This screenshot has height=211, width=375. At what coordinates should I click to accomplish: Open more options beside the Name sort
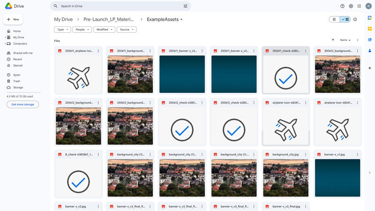click(x=358, y=40)
